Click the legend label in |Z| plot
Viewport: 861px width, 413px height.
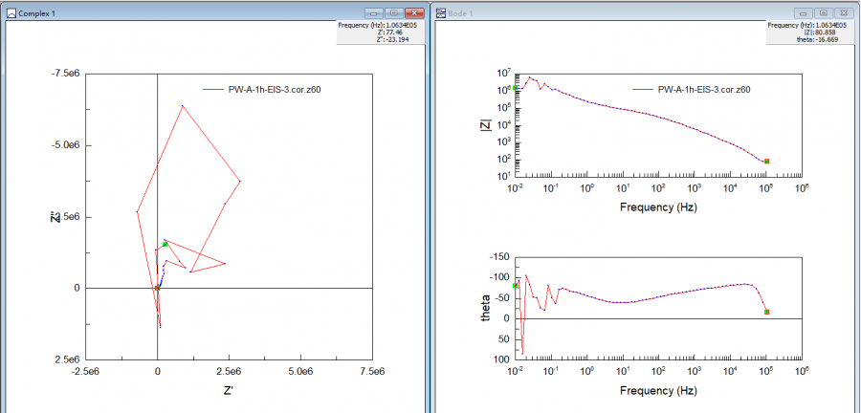[703, 89]
